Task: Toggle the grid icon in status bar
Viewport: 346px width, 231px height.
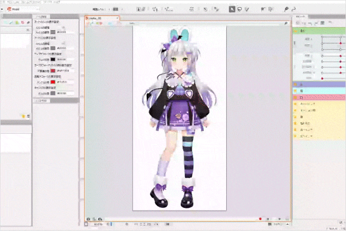Action: 270,224
